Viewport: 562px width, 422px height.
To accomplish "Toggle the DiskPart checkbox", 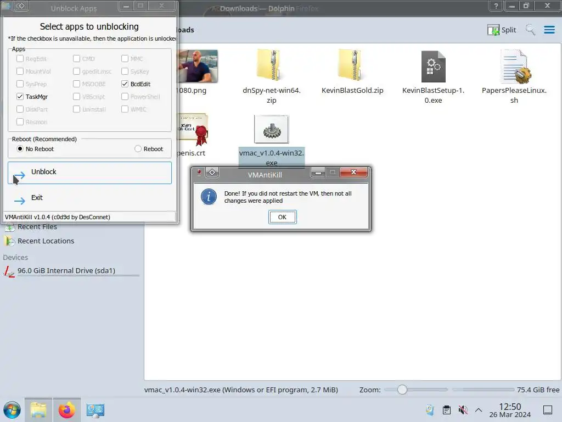I will [x=20, y=109].
